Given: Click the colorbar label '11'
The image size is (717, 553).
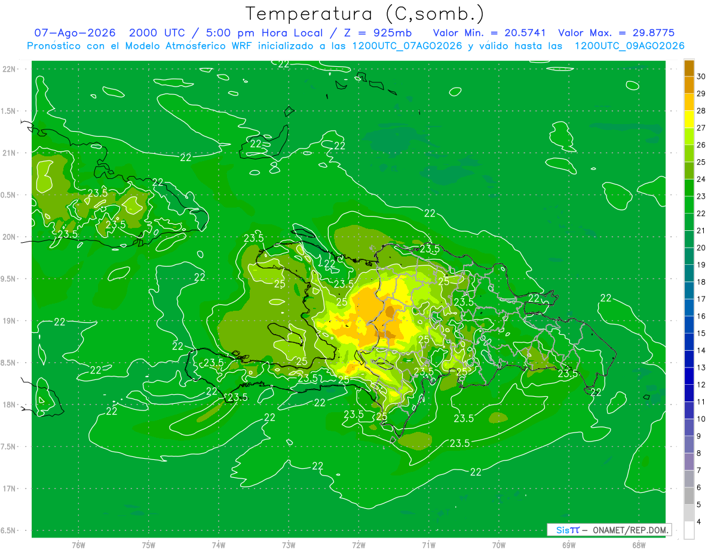Looking at the screenshot, I should point(701,402).
